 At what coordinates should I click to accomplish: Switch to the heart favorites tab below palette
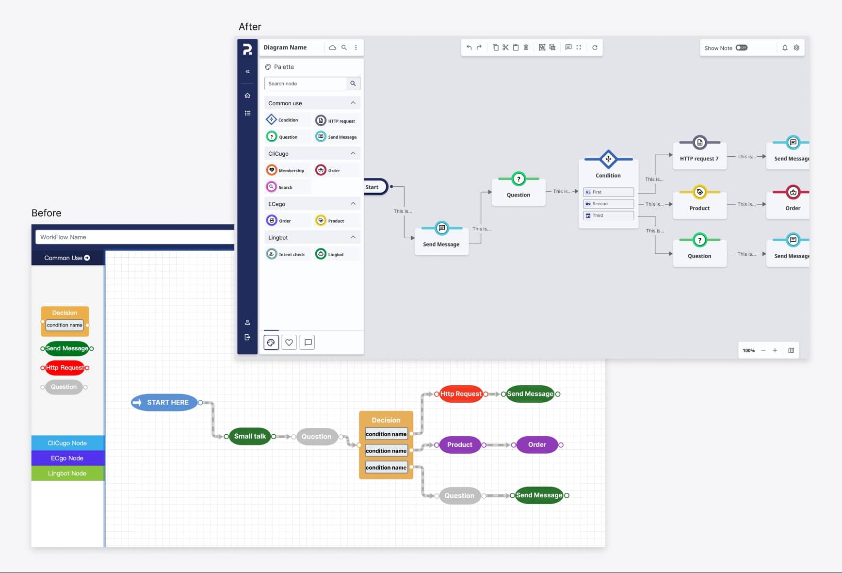point(289,342)
